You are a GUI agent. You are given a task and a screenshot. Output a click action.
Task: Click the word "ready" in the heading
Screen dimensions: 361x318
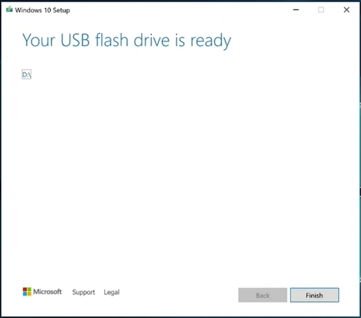pos(210,41)
